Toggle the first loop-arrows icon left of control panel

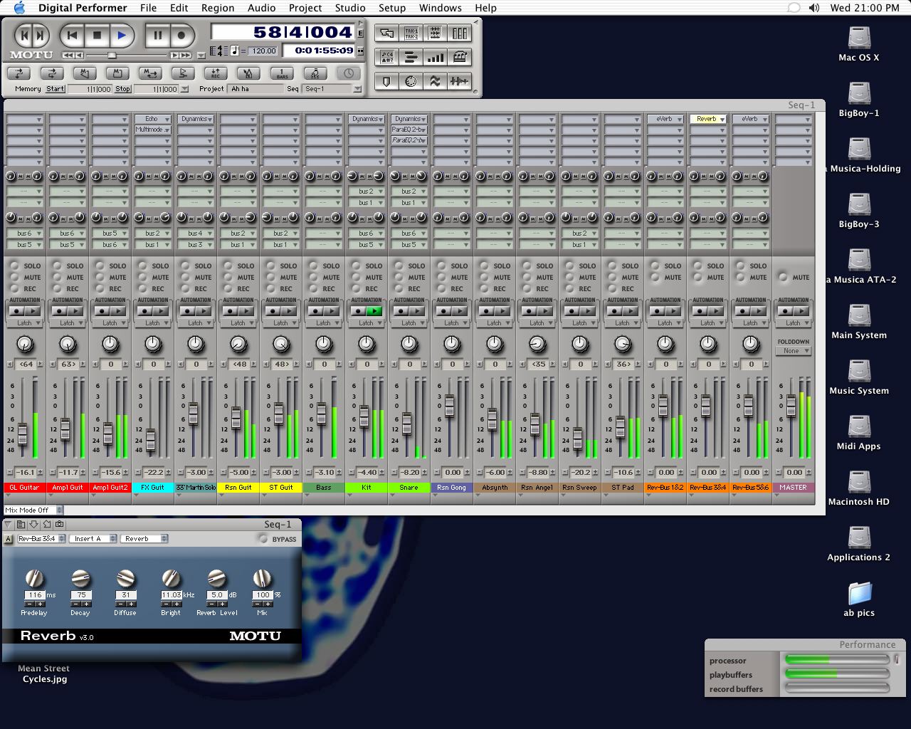click(x=19, y=73)
